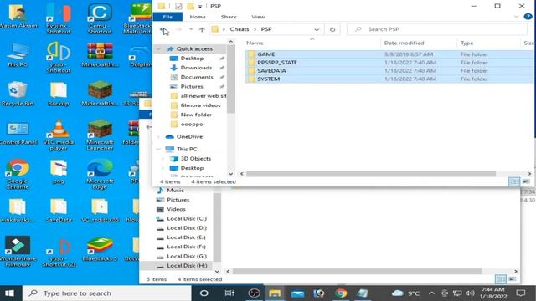Open volume control in system tray
The height and width of the screenshot is (301, 536).
(x=470, y=293)
